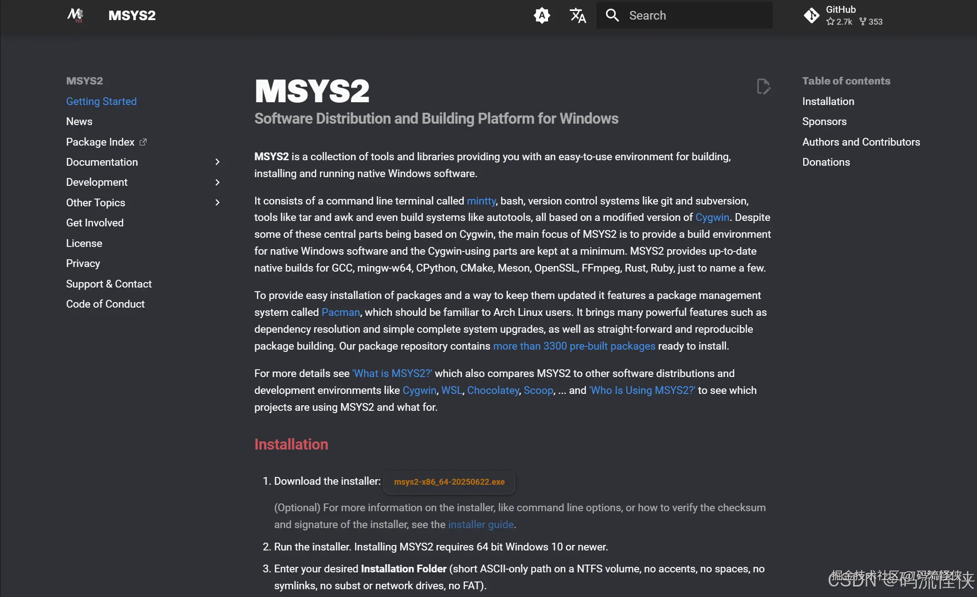Screen dimensions: 977x597
Task: Expand the Development section chevron
Action: (218, 182)
